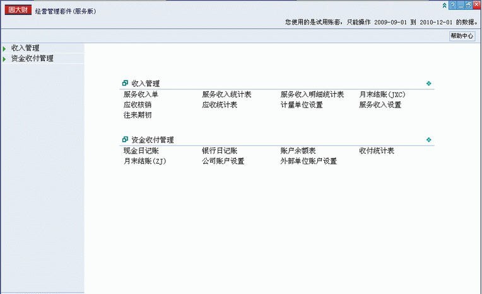Viewport: 482px width, 294px height.
Task: Open 应收统计表
Action: click(220, 105)
